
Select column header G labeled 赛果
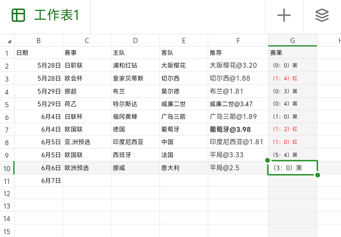(x=292, y=41)
